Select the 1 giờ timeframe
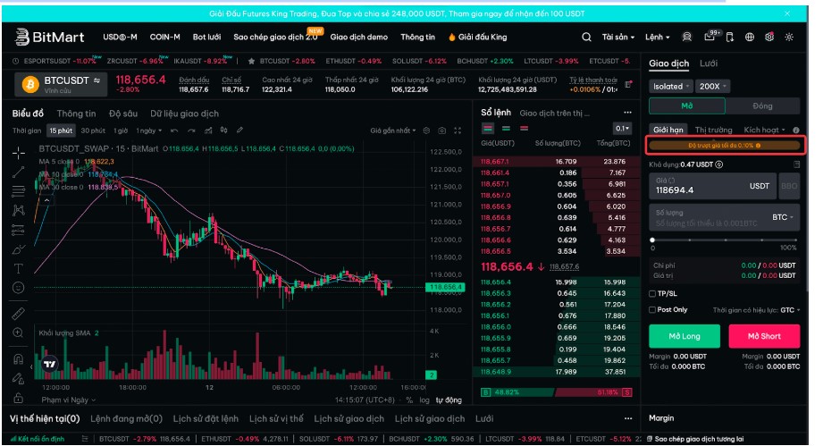The image size is (823, 446). (x=121, y=130)
